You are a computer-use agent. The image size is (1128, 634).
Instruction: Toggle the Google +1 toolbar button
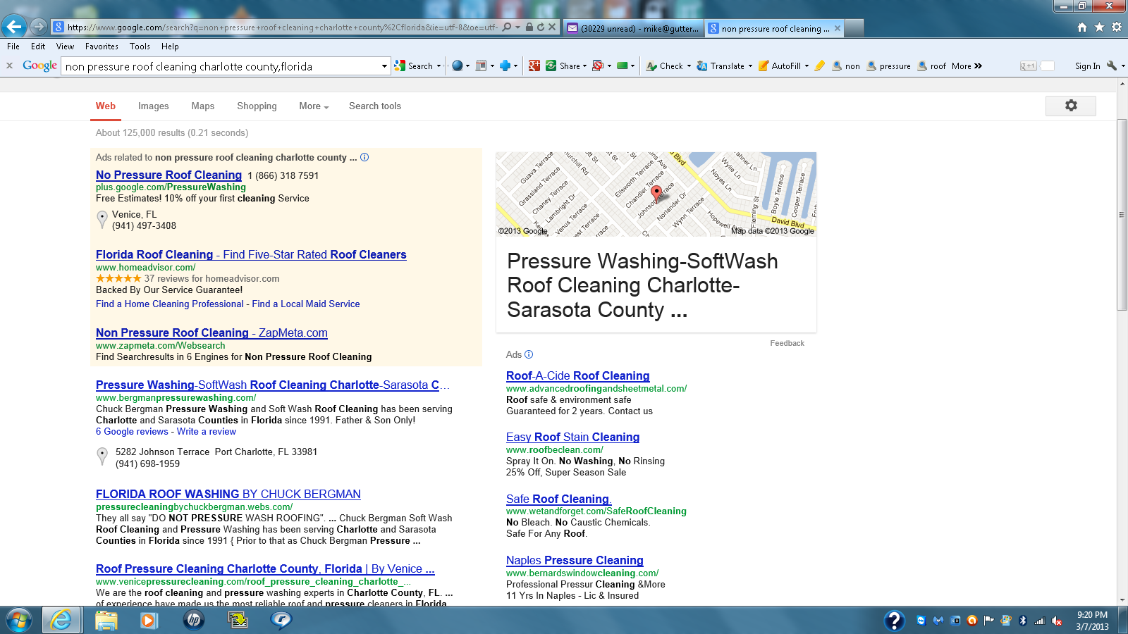click(x=1028, y=66)
